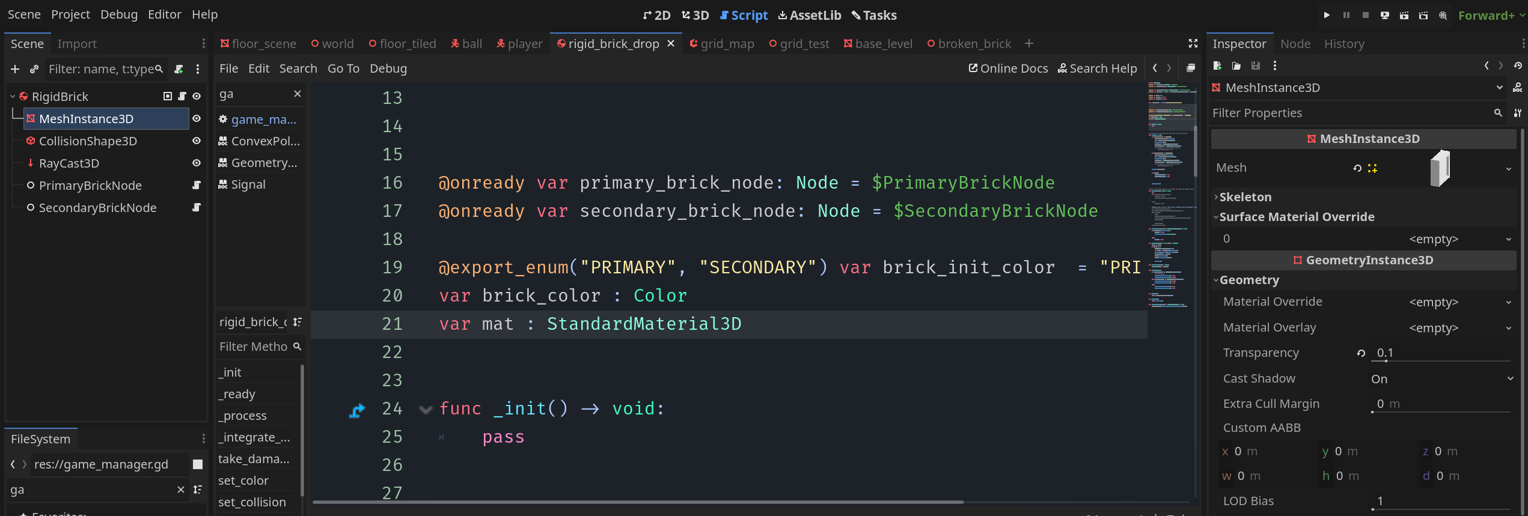Click the Filter Methods search field
The width and height of the screenshot is (1528, 516).
click(x=260, y=347)
